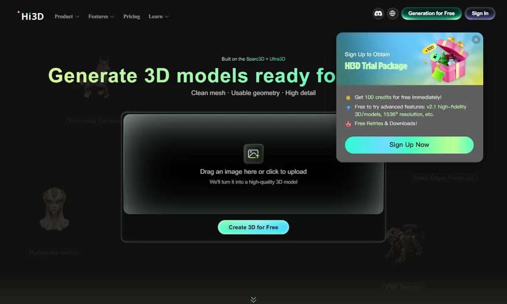Click 'We'll turn it into a high-quality 3D model'

tap(253, 182)
